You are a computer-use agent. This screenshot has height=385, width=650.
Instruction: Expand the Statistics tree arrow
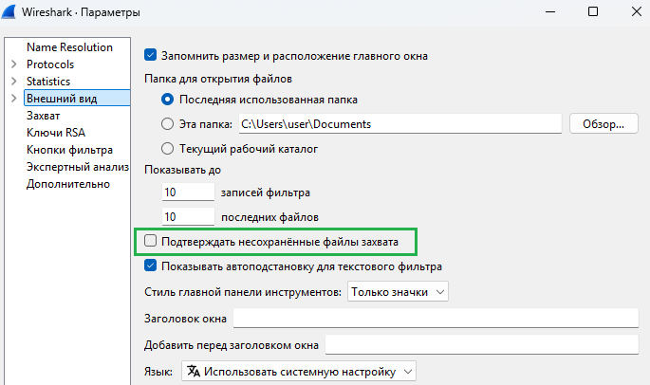pyautogui.click(x=13, y=82)
